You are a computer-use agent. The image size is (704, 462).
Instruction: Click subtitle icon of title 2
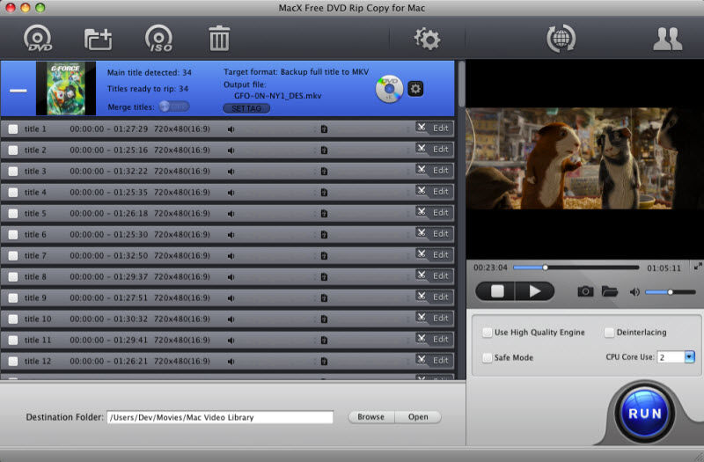(324, 150)
